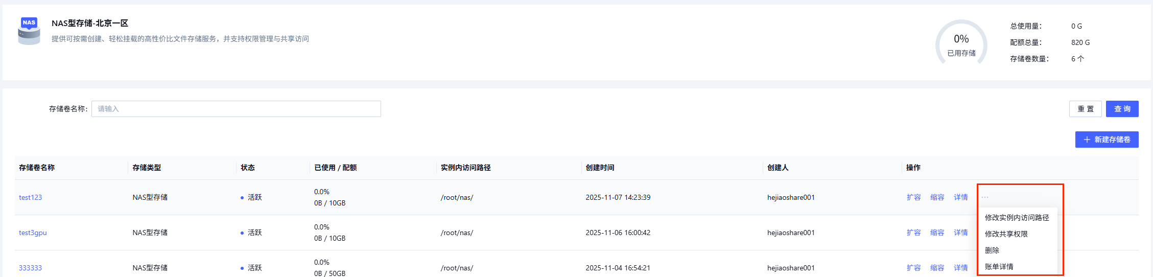
Task: Click 缩容 for the test123 volume
Action: coord(937,197)
